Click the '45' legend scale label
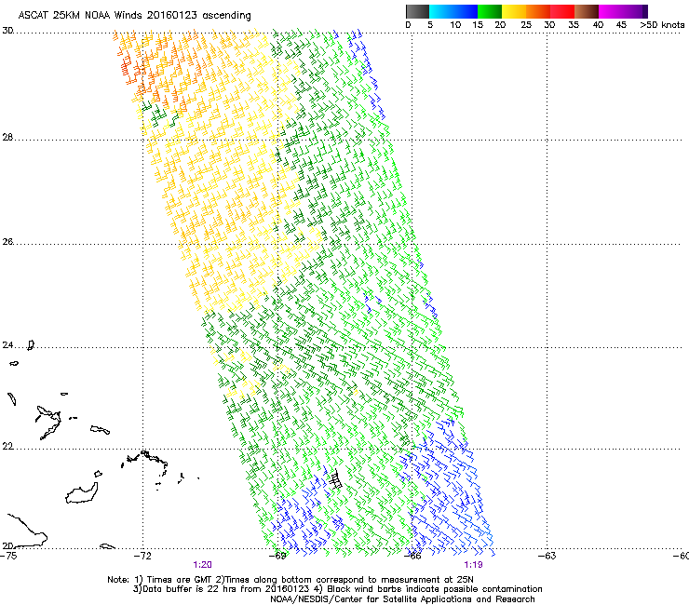Image resolution: width=689 pixels, height=605 pixels. [621, 25]
